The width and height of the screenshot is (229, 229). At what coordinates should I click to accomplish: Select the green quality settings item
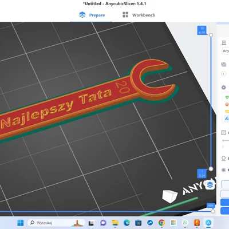point(227,97)
